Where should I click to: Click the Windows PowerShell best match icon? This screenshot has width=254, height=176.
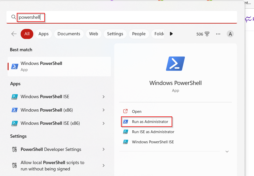point(14,66)
